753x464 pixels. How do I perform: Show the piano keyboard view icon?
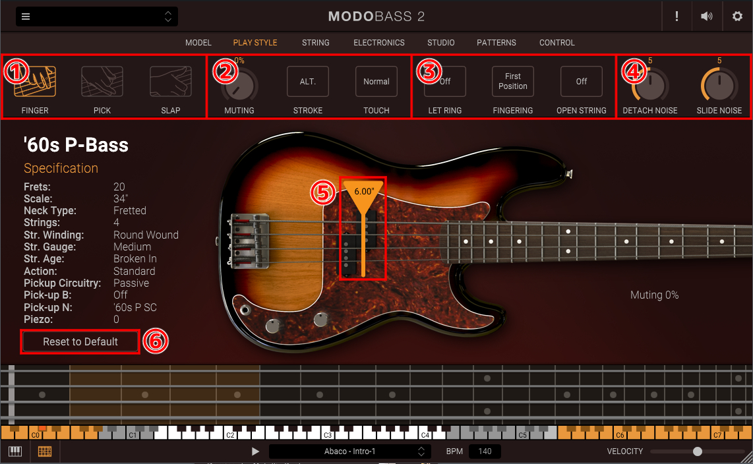click(x=15, y=451)
